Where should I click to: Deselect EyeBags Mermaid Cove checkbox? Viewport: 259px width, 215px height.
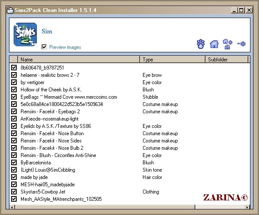pyautogui.click(x=14, y=97)
